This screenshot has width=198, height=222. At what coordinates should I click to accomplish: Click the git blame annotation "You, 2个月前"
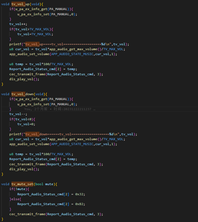click(x=36, y=109)
